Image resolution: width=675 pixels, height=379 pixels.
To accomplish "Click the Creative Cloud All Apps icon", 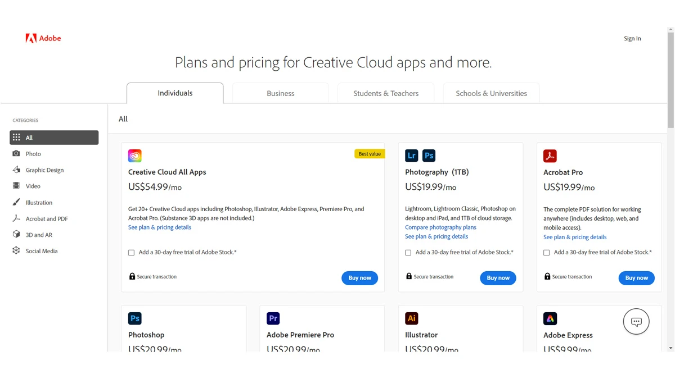I will coord(135,156).
